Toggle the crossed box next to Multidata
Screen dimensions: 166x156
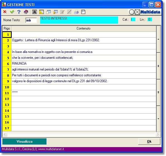(x=137, y=12)
